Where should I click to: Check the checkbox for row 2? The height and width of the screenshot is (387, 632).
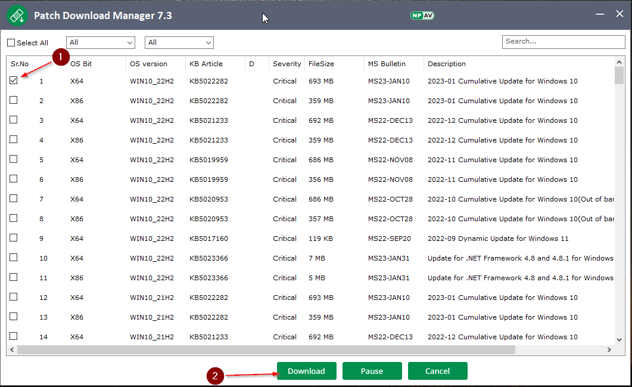coord(14,100)
